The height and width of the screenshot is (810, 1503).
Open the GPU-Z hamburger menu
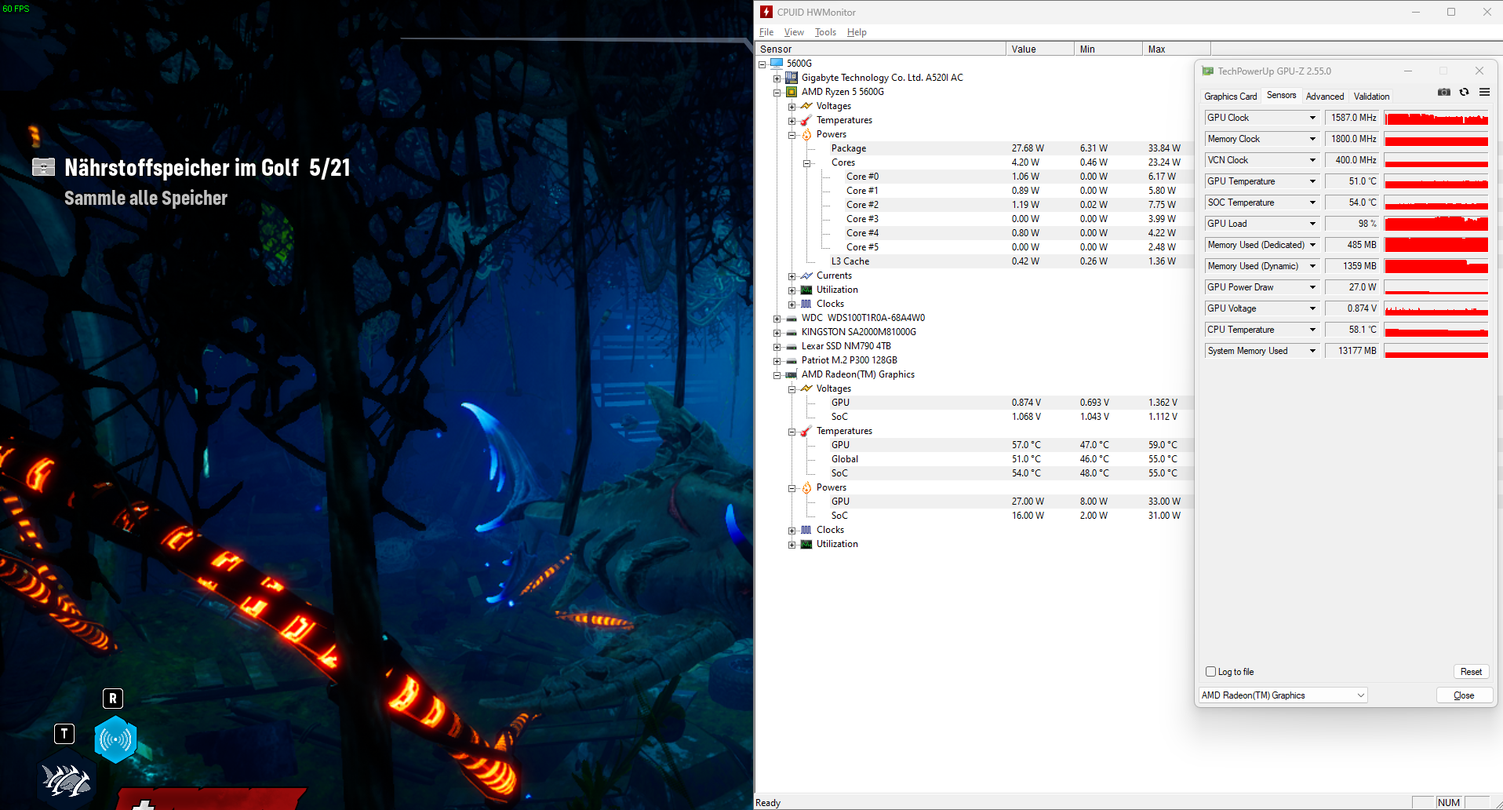coord(1484,92)
